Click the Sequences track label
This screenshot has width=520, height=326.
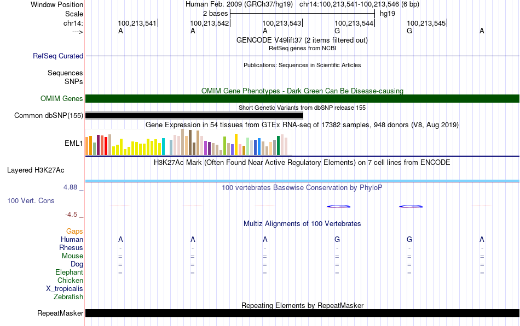coord(65,73)
